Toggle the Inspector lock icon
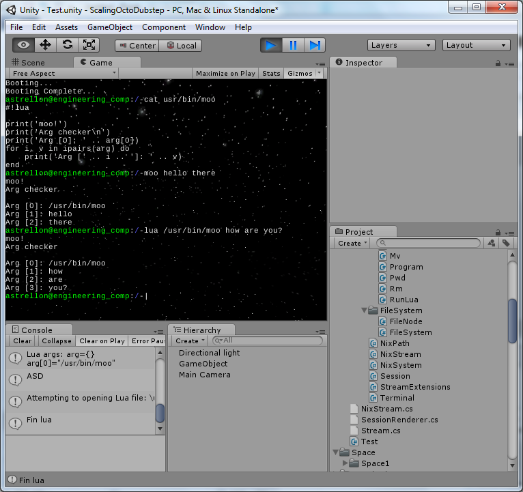This screenshot has height=492, width=523. tap(498, 63)
